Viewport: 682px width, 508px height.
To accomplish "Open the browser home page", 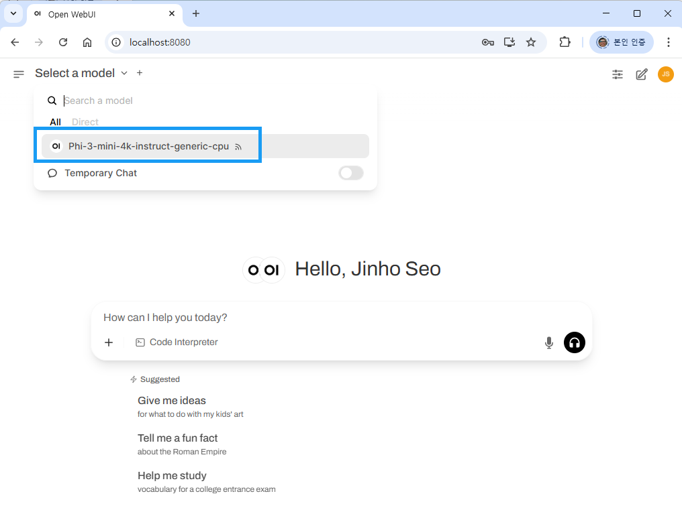I will tap(87, 42).
